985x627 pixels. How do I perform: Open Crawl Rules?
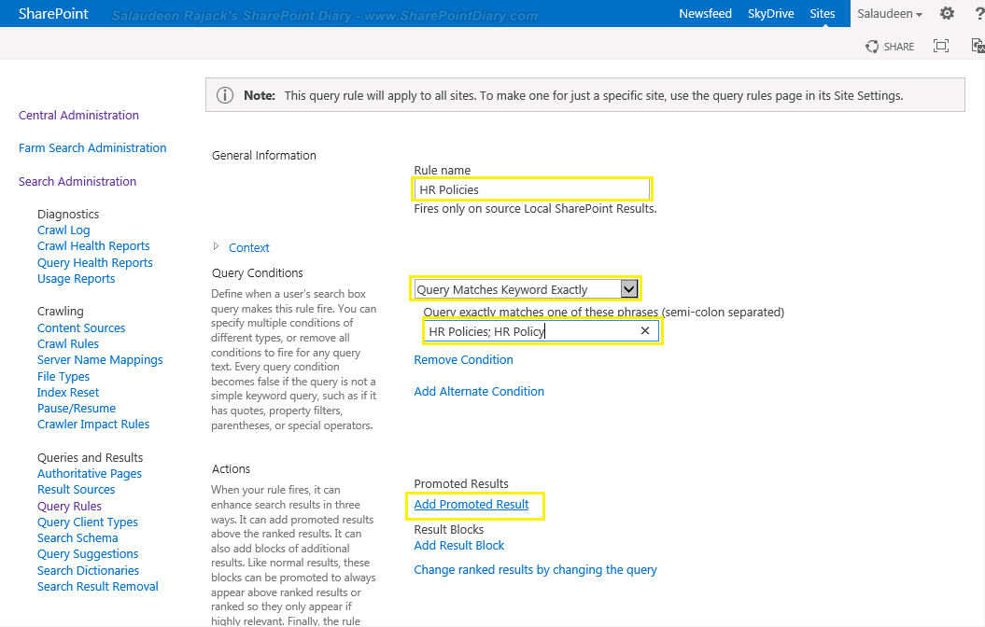click(x=68, y=343)
